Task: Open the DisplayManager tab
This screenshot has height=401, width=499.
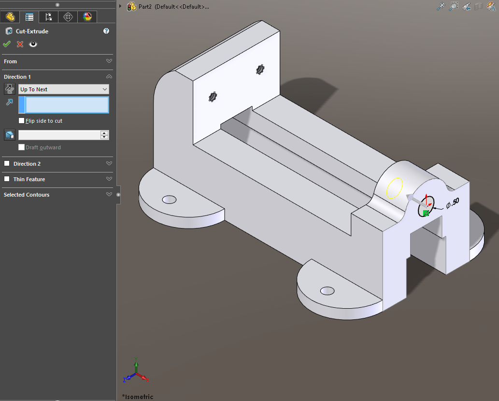Action: point(87,17)
